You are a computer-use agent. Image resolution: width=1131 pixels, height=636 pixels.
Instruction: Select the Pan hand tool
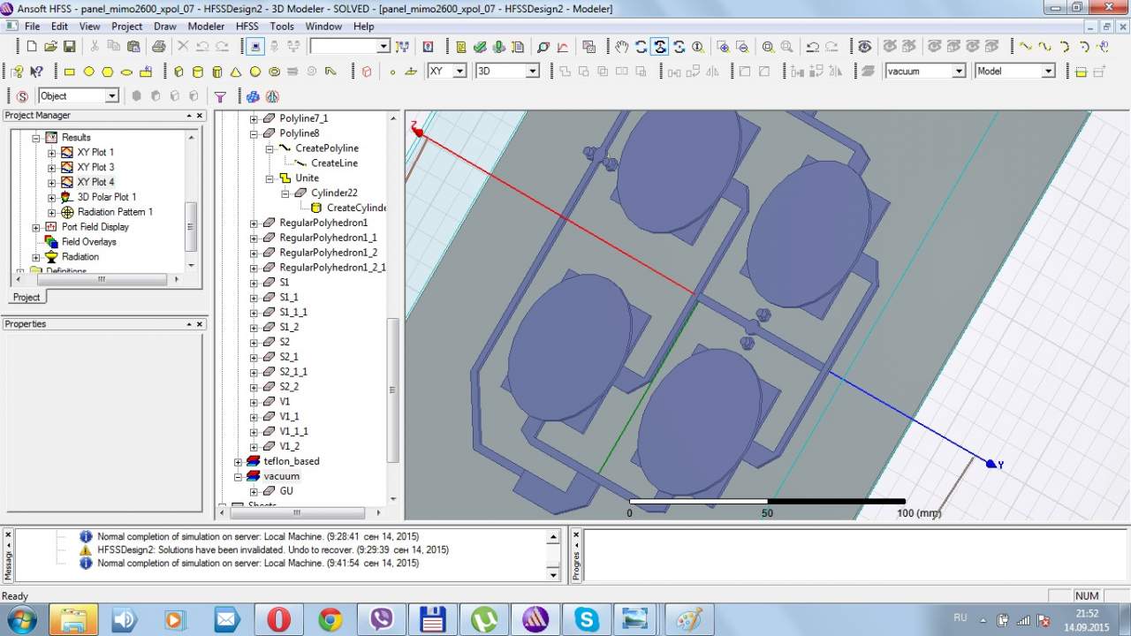click(x=622, y=47)
